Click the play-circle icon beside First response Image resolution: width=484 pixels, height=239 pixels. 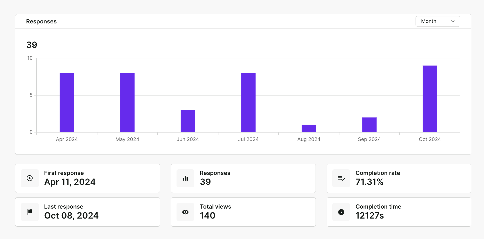coord(30,178)
